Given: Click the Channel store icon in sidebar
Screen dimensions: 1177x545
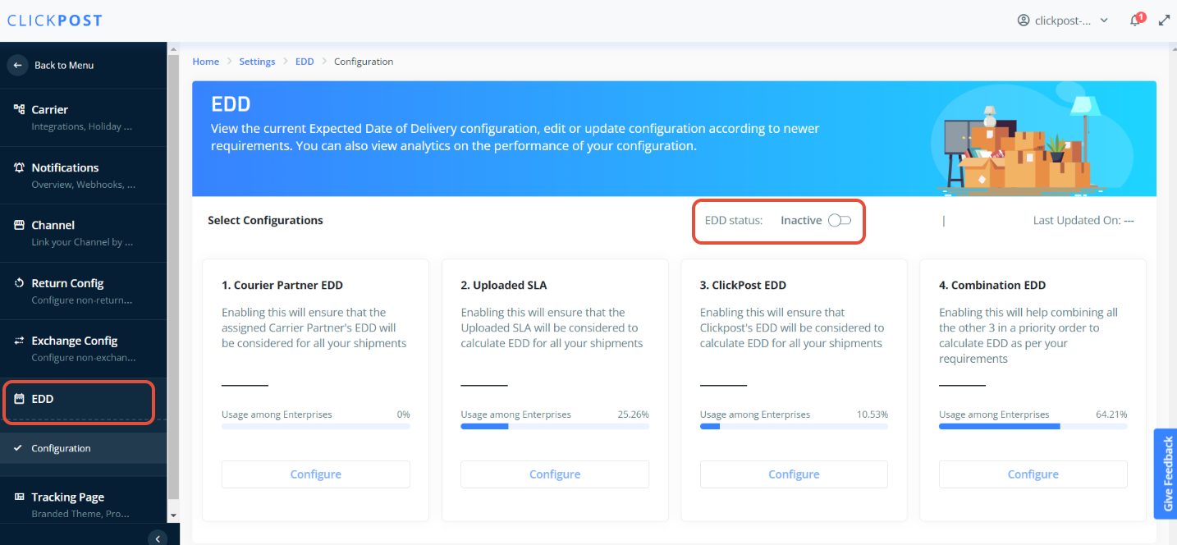Looking at the screenshot, I should pos(20,225).
